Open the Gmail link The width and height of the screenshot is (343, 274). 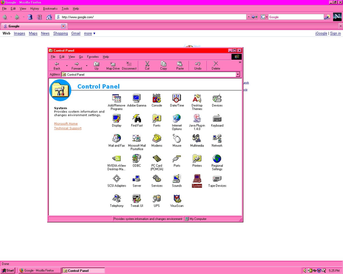tap(76, 33)
